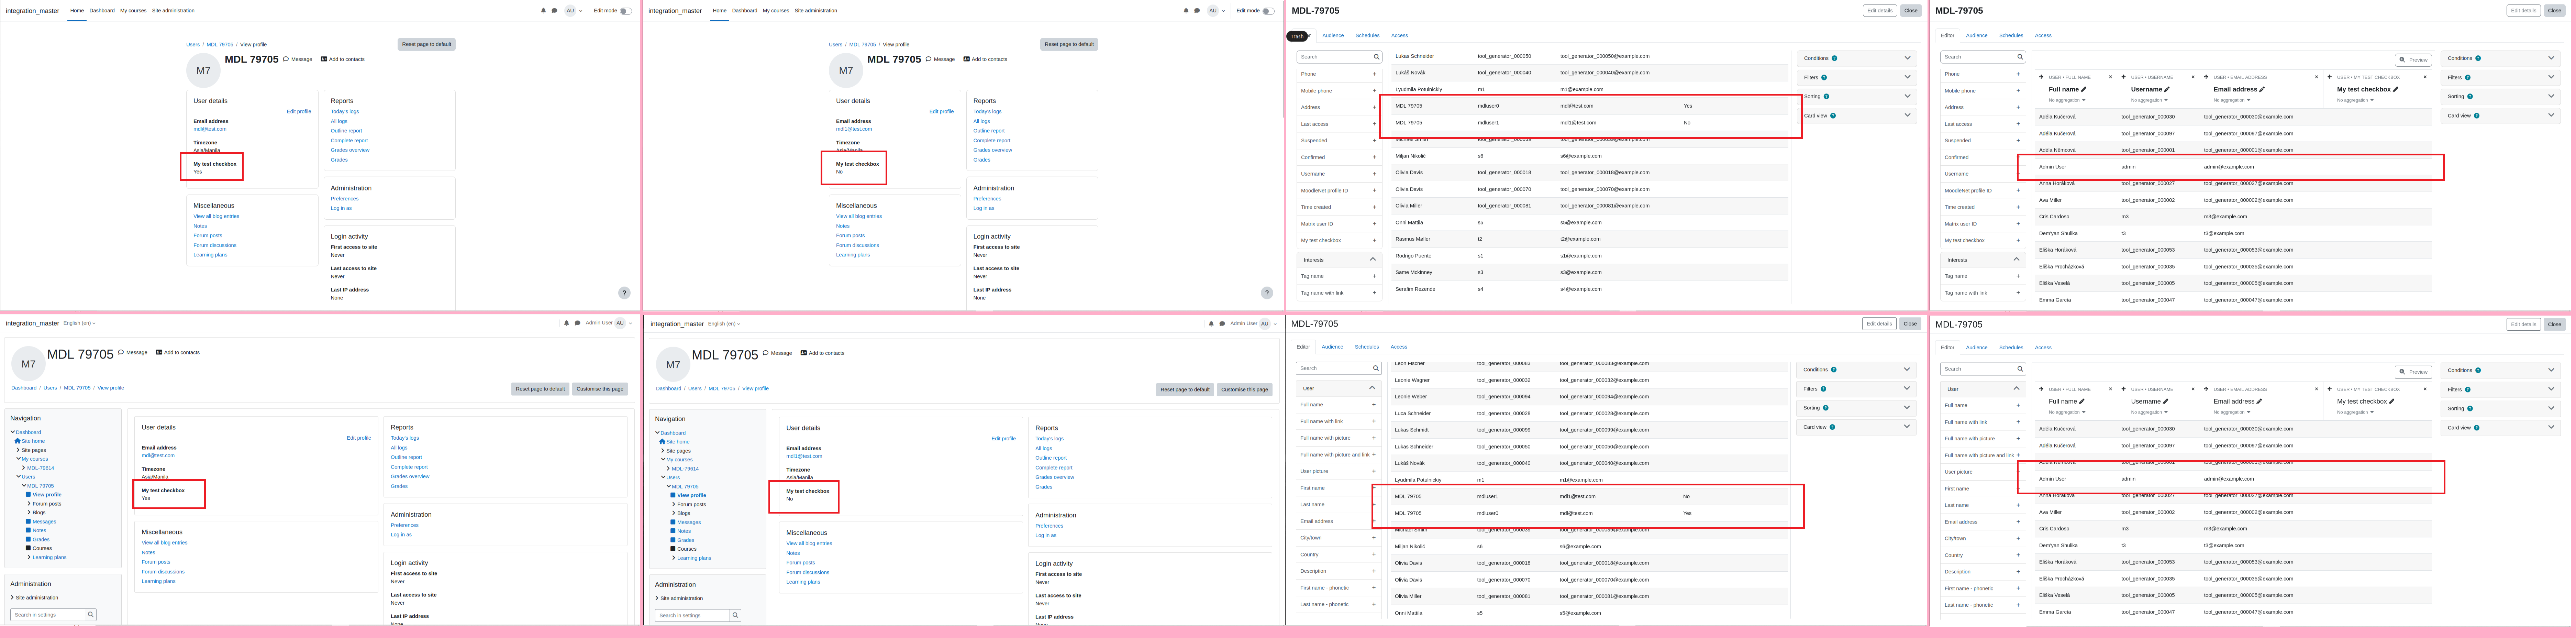Switch to Audience tab, top-right report window
2576x638 pixels.
click(x=1977, y=35)
